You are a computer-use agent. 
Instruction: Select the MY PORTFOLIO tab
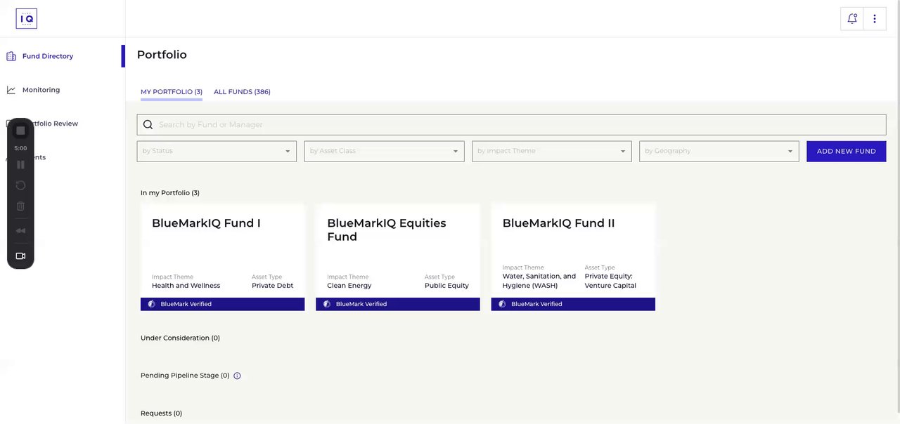pos(172,92)
